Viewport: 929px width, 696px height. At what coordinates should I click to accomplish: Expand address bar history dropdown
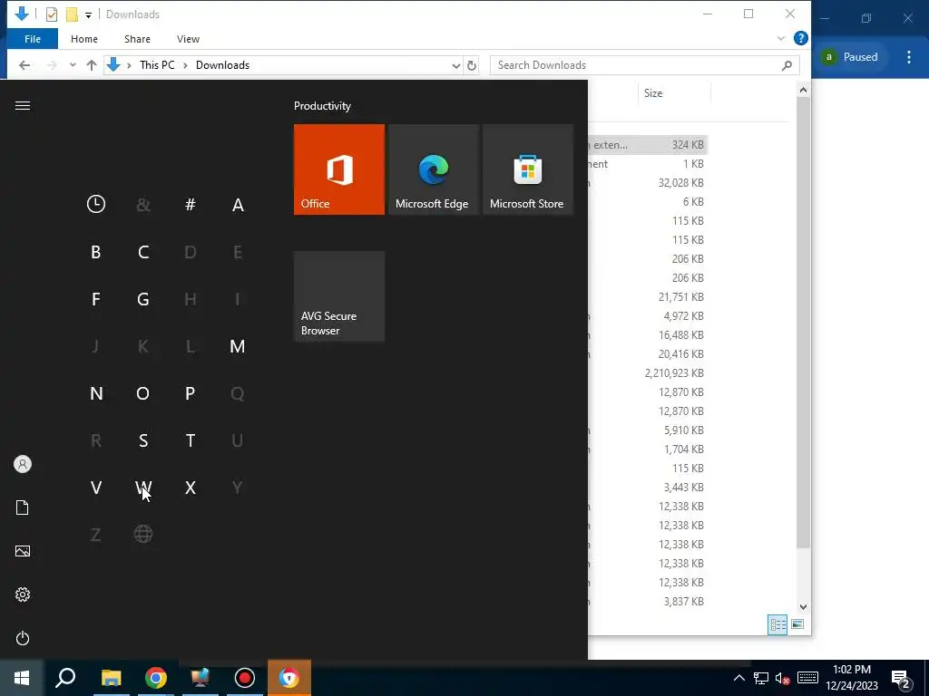(x=455, y=65)
